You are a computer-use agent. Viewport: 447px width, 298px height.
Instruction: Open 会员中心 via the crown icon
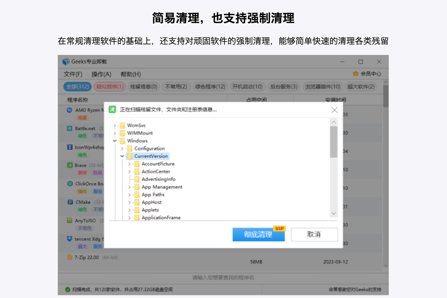[355, 73]
